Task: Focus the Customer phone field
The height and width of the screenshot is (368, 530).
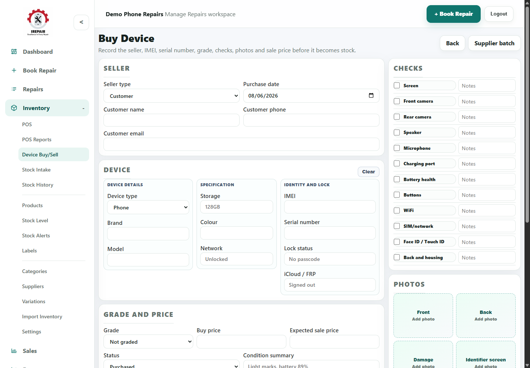Action: click(311, 120)
